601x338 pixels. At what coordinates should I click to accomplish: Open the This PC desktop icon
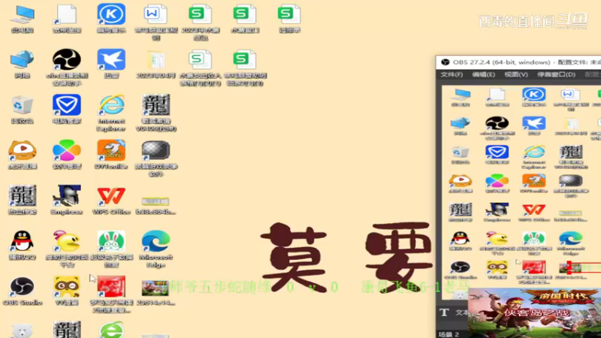coord(23,18)
